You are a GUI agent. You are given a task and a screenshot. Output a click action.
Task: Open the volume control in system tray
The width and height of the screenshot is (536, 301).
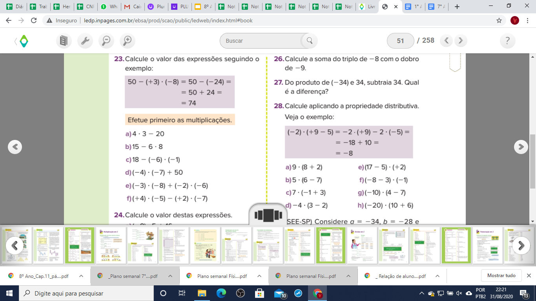[459, 293]
